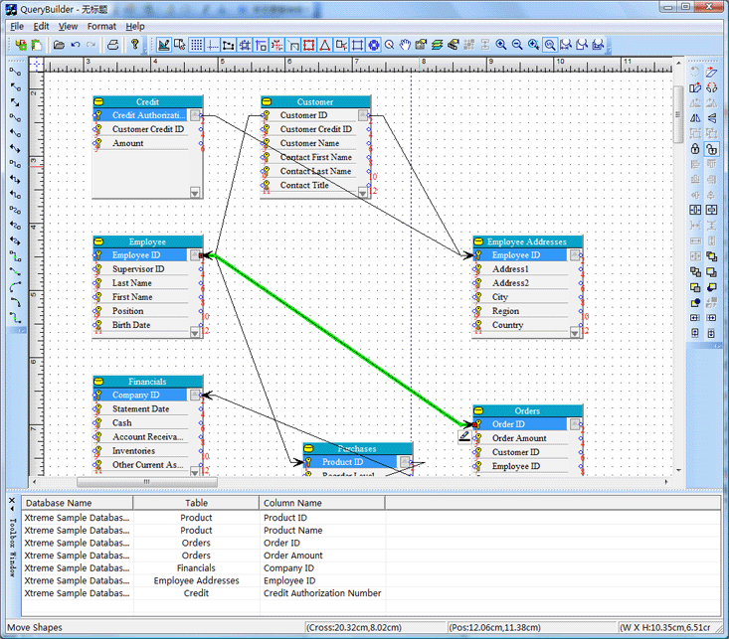Viewport: 729px width, 639px height.
Task: Click the Purchases table title bar
Action: click(x=357, y=449)
